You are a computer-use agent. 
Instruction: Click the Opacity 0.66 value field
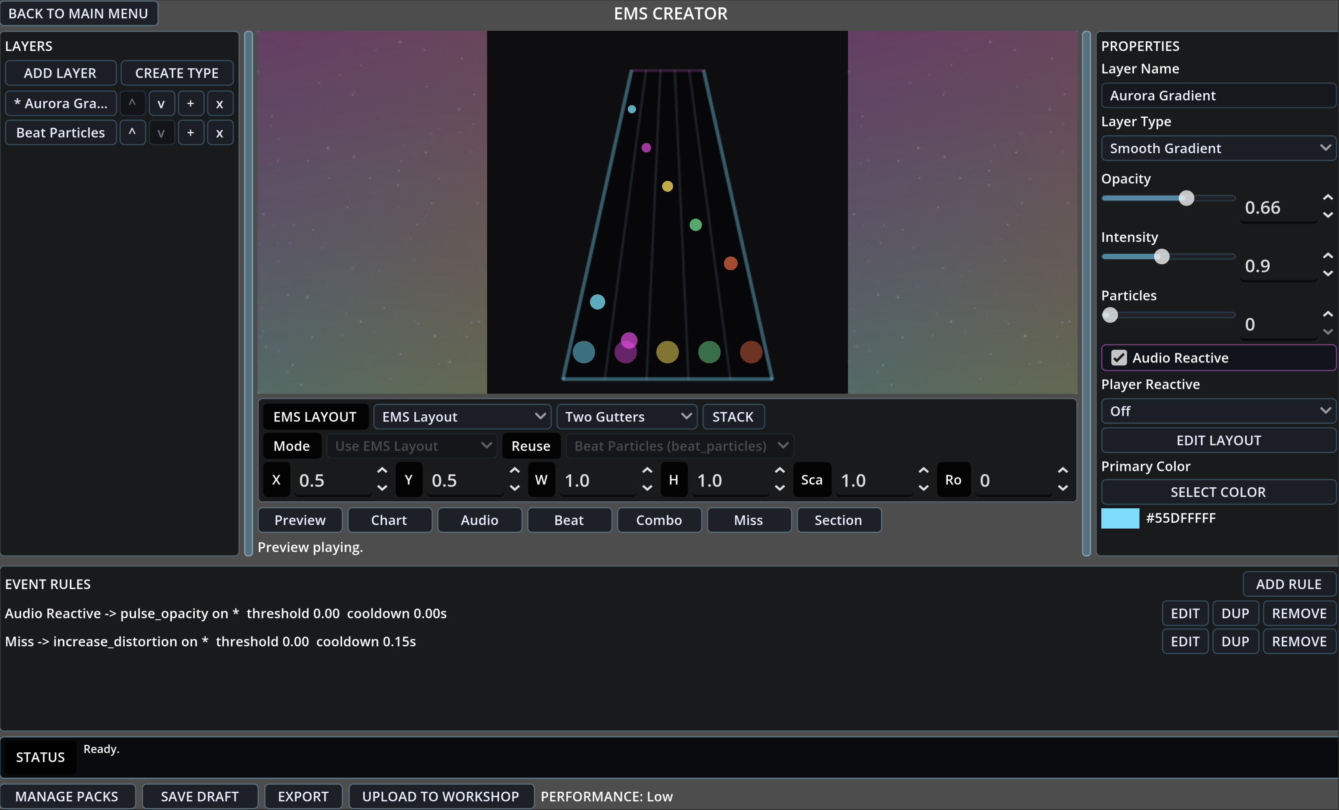pos(1279,208)
